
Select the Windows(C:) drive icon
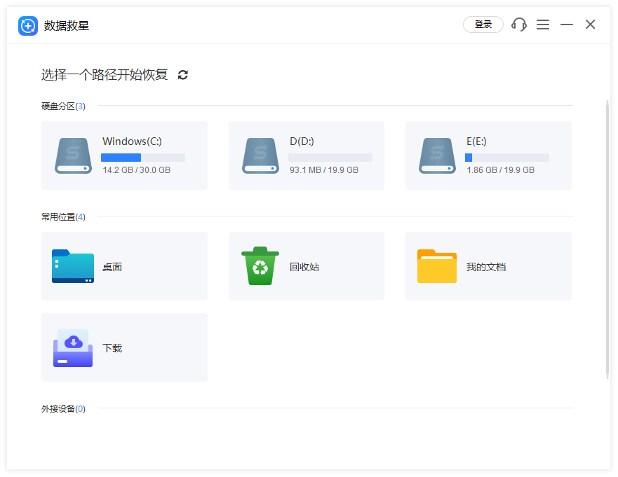[74, 155]
